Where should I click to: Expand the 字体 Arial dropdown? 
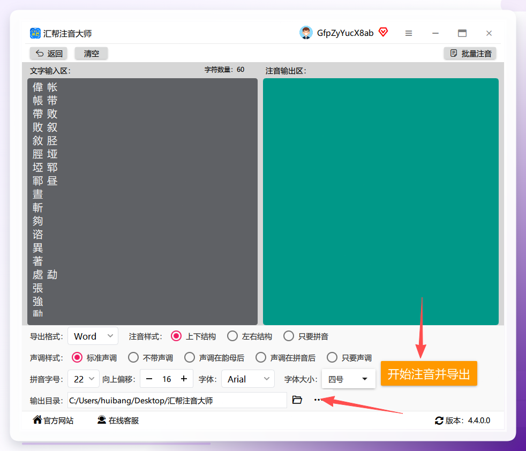[x=248, y=379]
